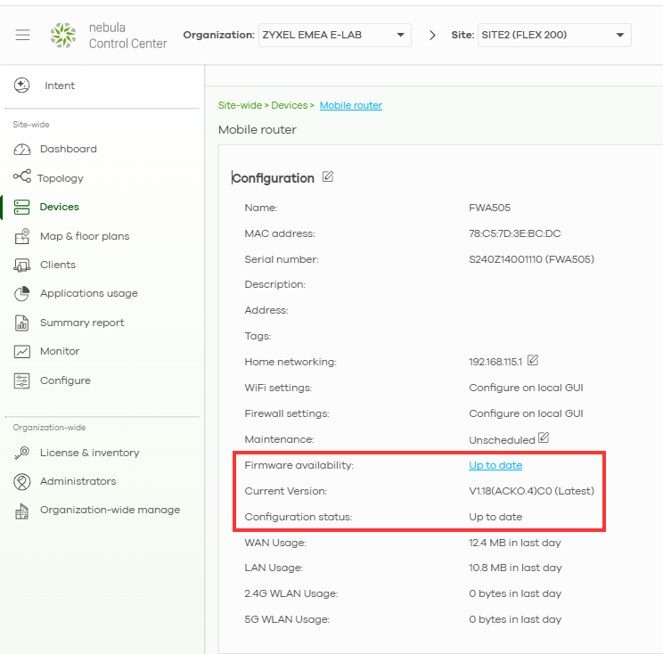
Task: Click the Configuration status Up to date value
Action: tap(495, 517)
